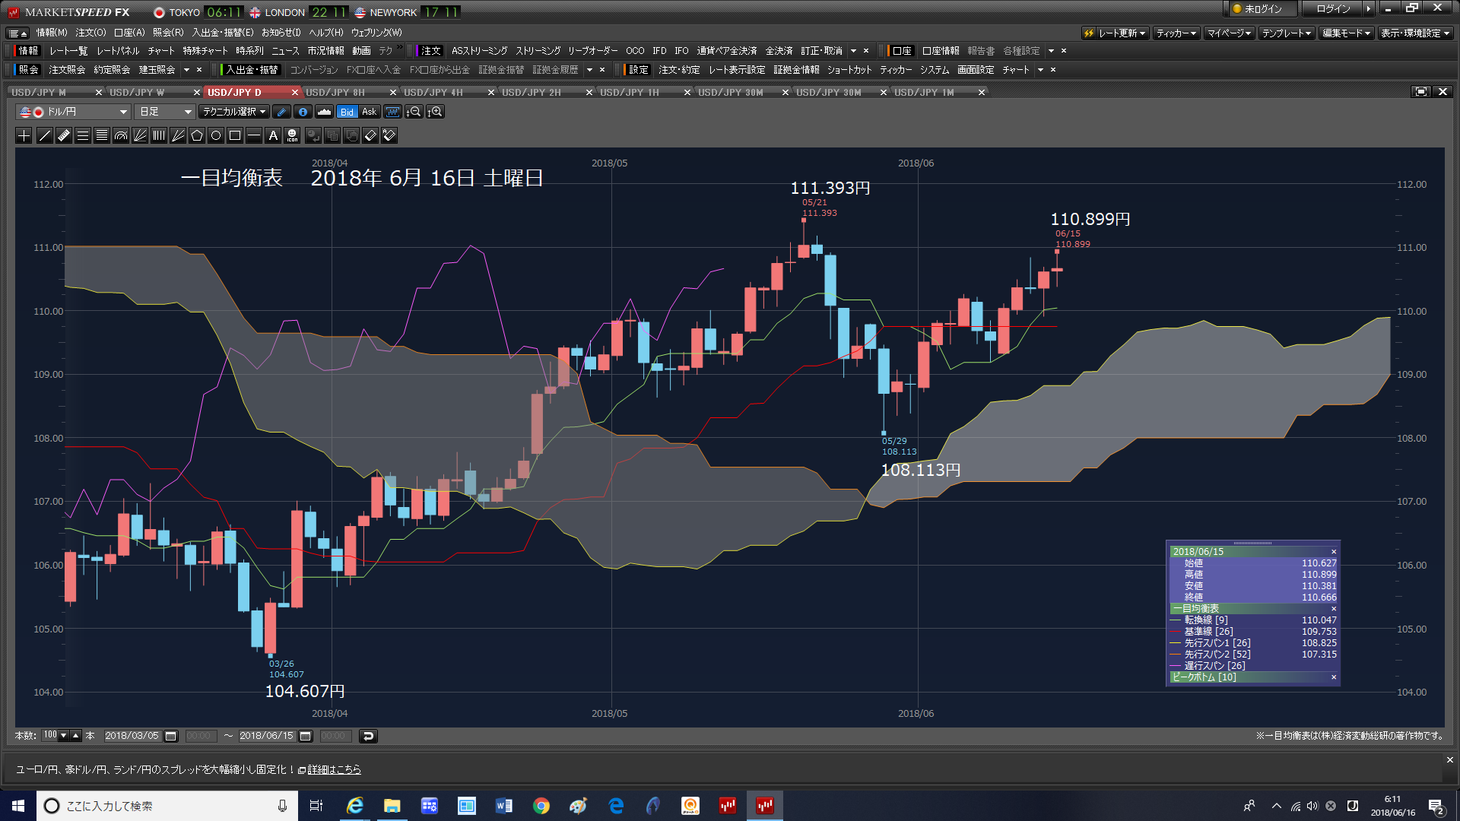Click the 口座情報 toolbar button

tap(941, 51)
